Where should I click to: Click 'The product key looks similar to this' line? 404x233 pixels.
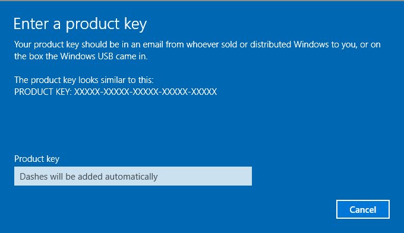click(84, 80)
